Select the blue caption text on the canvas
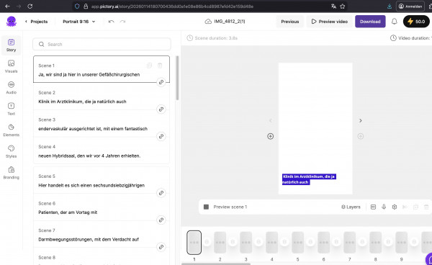The image size is (432, 265). pos(309,179)
